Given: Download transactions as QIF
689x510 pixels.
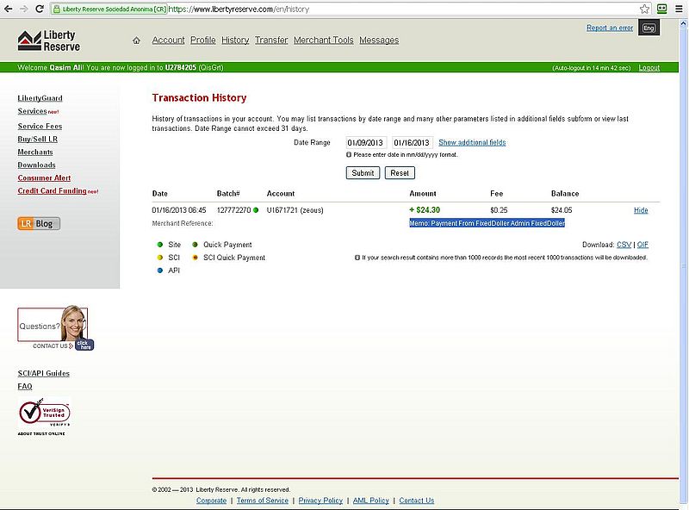Looking at the screenshot, I should point(642,245).
